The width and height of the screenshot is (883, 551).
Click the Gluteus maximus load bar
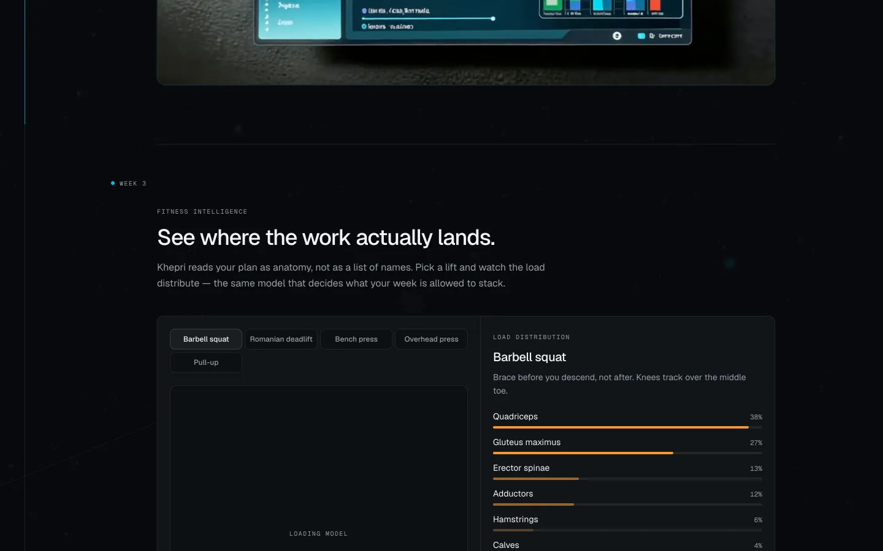click(627, 453)
